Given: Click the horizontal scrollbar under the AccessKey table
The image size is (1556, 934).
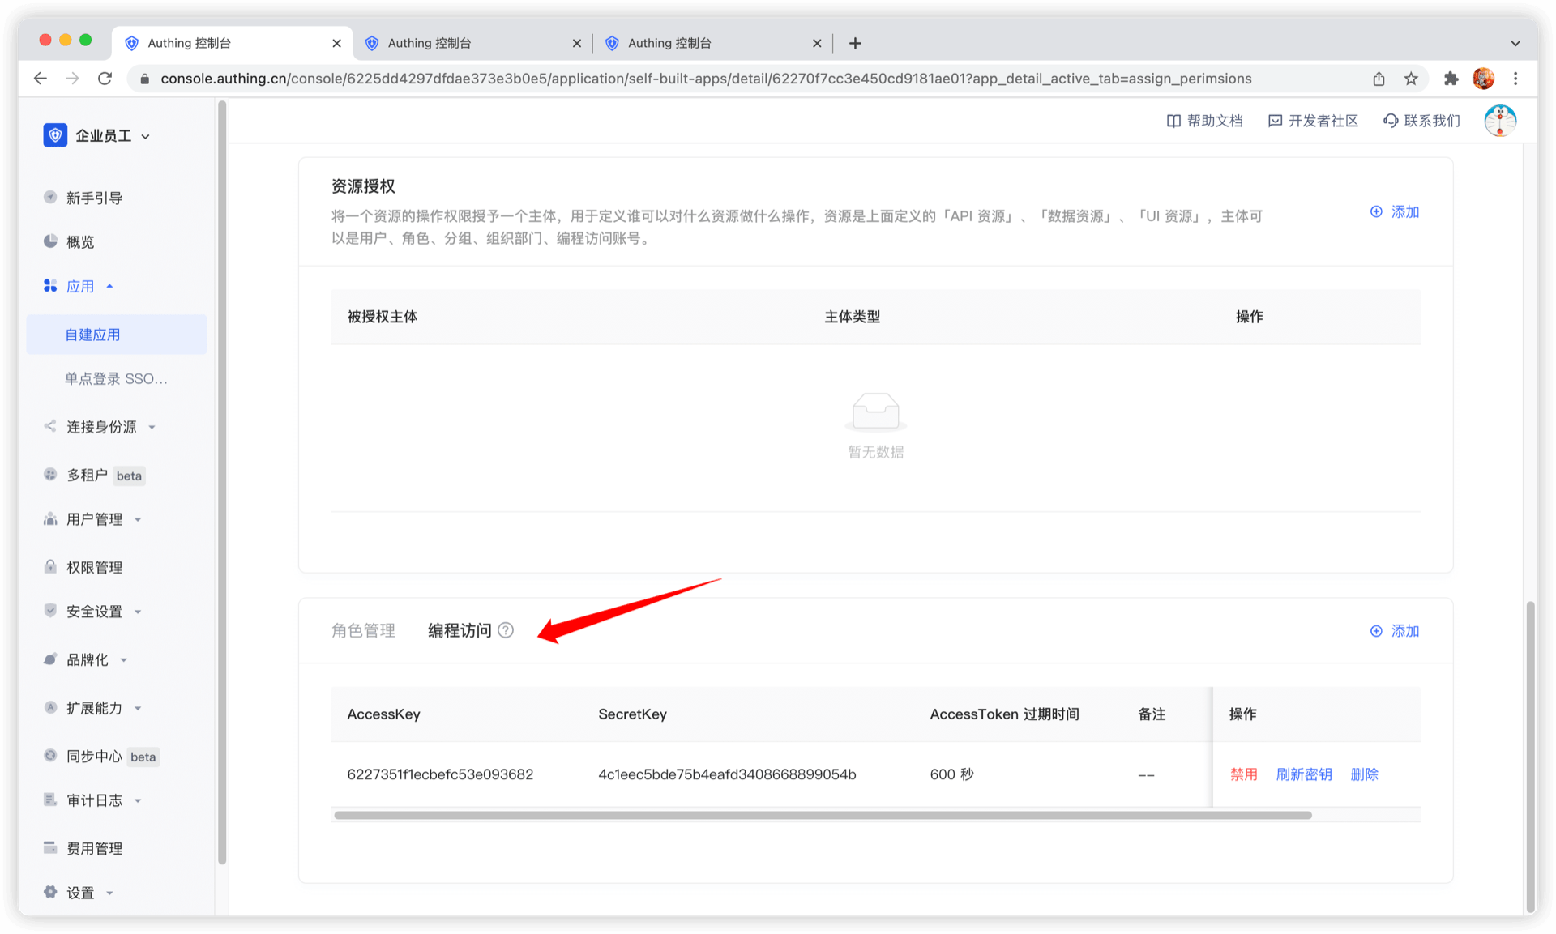Looking at the screenshot, I should (823, 815).
